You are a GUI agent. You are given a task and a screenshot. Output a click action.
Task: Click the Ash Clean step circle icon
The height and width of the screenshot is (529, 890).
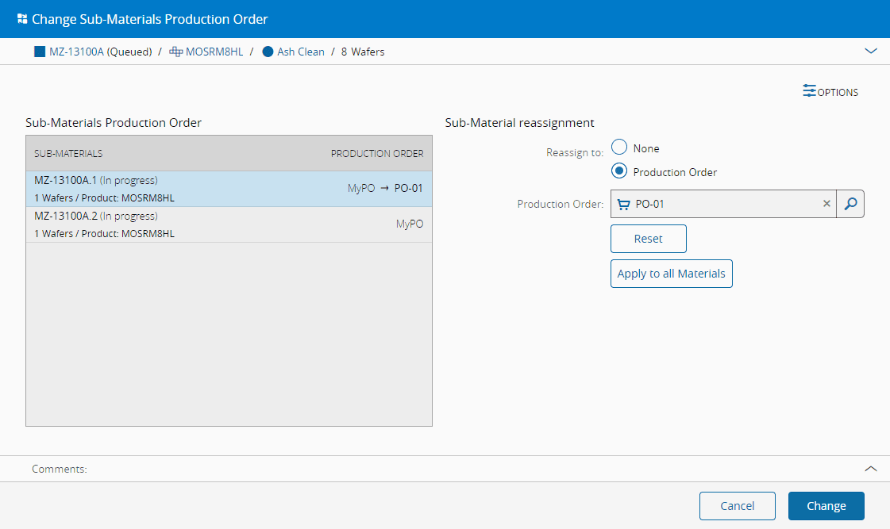tap(268, 52)
